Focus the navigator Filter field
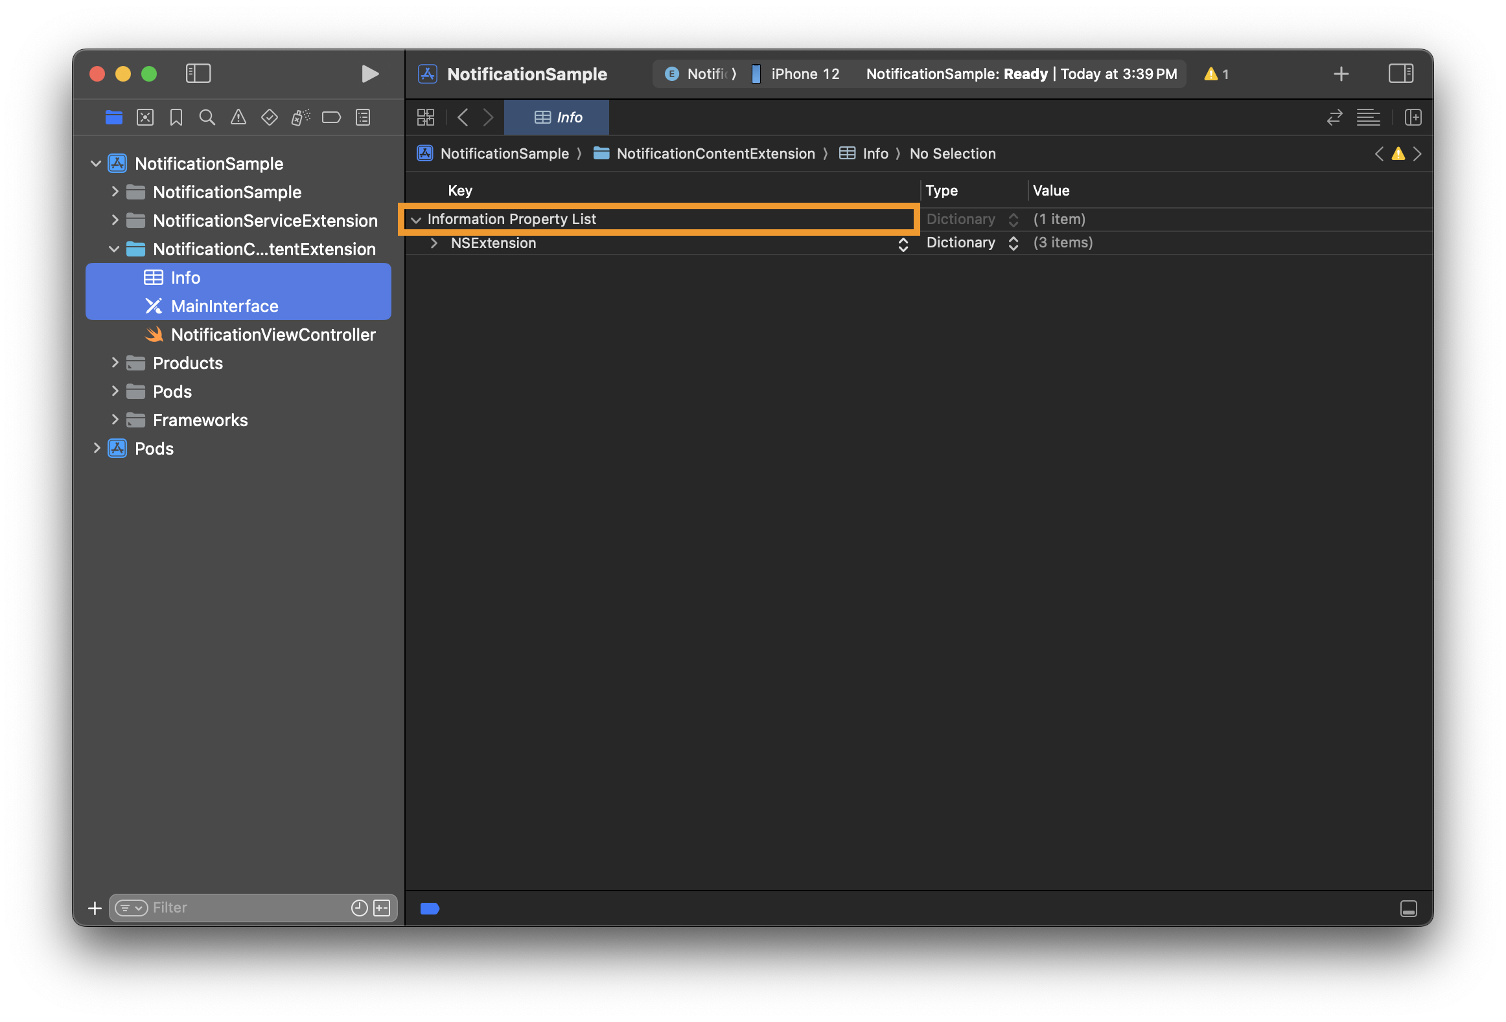The image size is (1506, 1022). click(x=253, y=908)
